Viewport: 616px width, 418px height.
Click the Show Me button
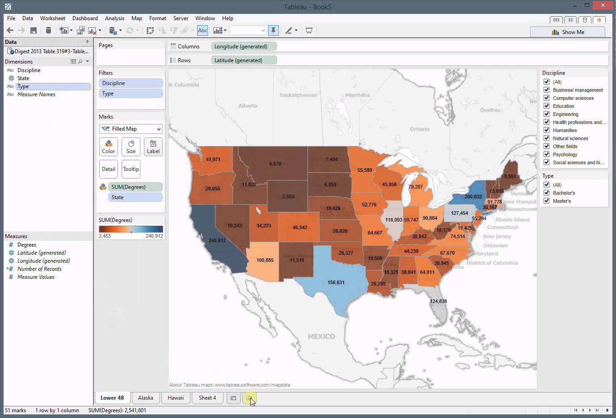pos(568,32)
